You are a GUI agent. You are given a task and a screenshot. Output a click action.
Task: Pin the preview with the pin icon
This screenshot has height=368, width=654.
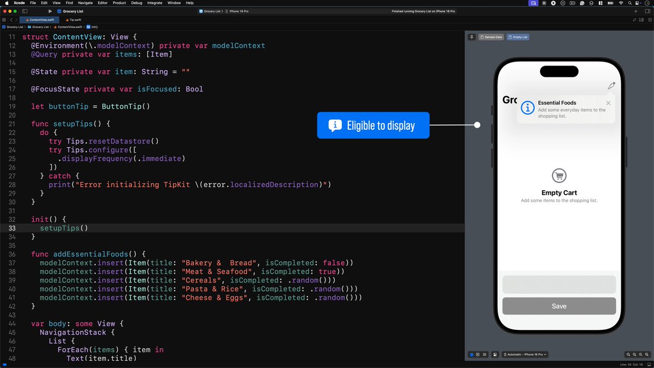click(471, 37)
